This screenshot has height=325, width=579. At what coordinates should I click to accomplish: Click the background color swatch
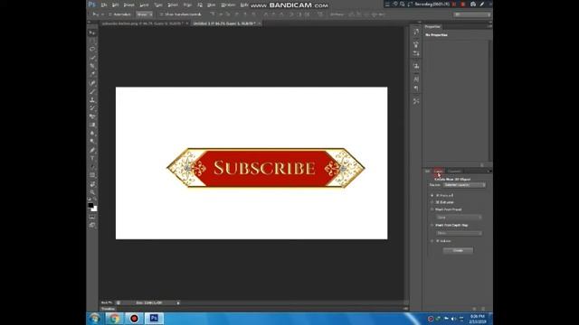click(95, 209)
